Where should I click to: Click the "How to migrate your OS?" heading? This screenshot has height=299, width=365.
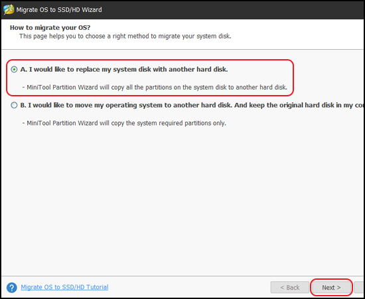tap(50, 27)
